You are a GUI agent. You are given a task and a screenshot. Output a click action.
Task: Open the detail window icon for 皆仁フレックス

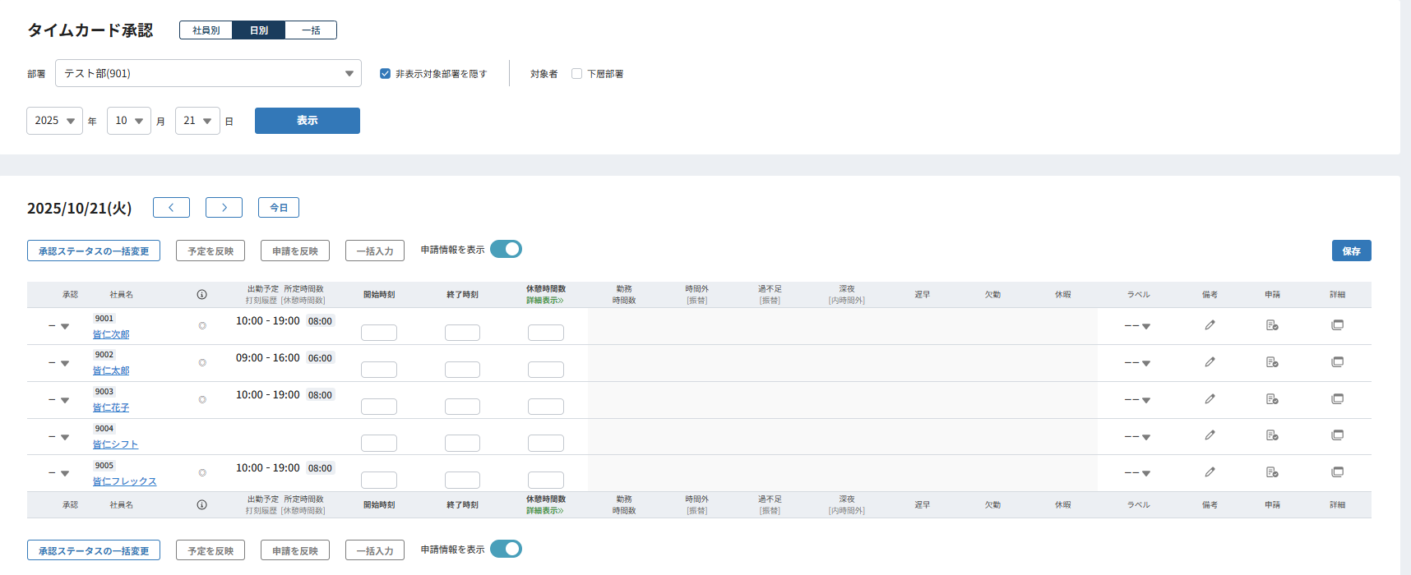[x=1338, y=472]
